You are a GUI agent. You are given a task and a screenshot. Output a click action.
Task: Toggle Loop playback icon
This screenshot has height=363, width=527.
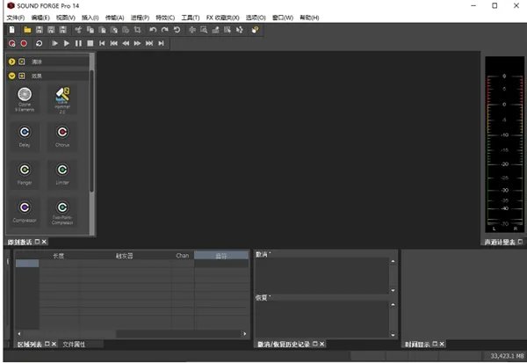point(39,43)
